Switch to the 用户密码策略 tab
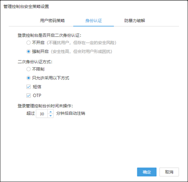 (52, 21)
